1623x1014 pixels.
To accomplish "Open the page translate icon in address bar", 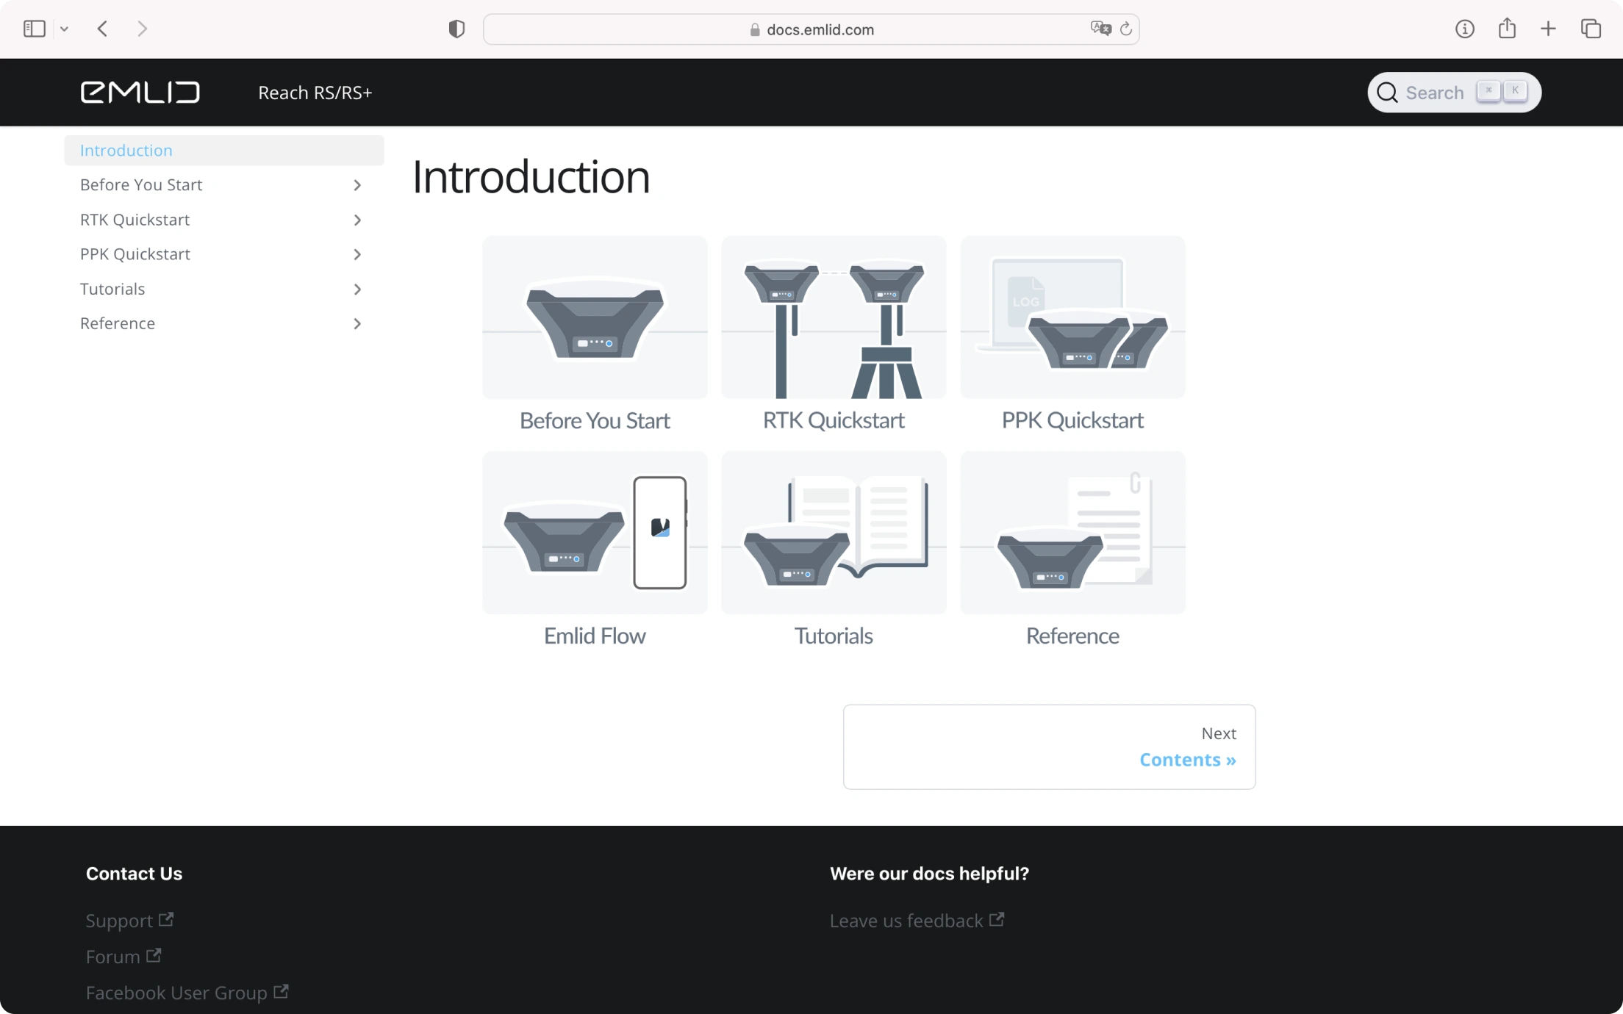I will coord(1100,29).
